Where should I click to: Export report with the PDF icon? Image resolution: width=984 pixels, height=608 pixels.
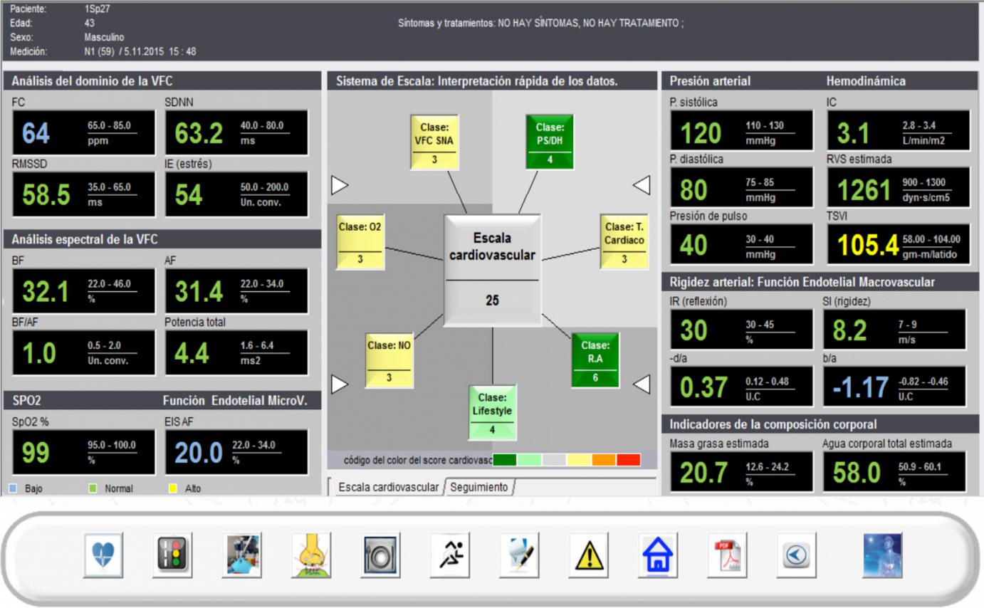727,555
